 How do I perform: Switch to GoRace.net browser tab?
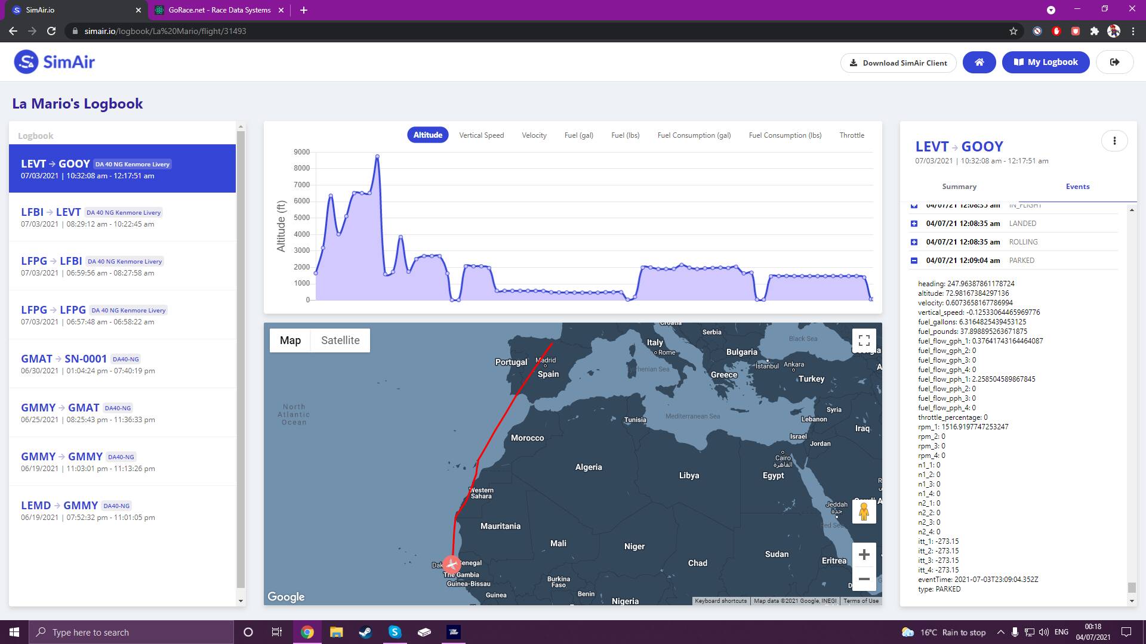219,10
